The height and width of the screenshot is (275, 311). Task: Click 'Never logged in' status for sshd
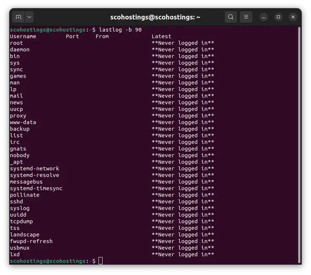pyautogui.click(x=183, y=202)
